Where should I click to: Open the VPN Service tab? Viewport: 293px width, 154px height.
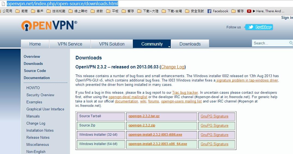pos(70,44)
